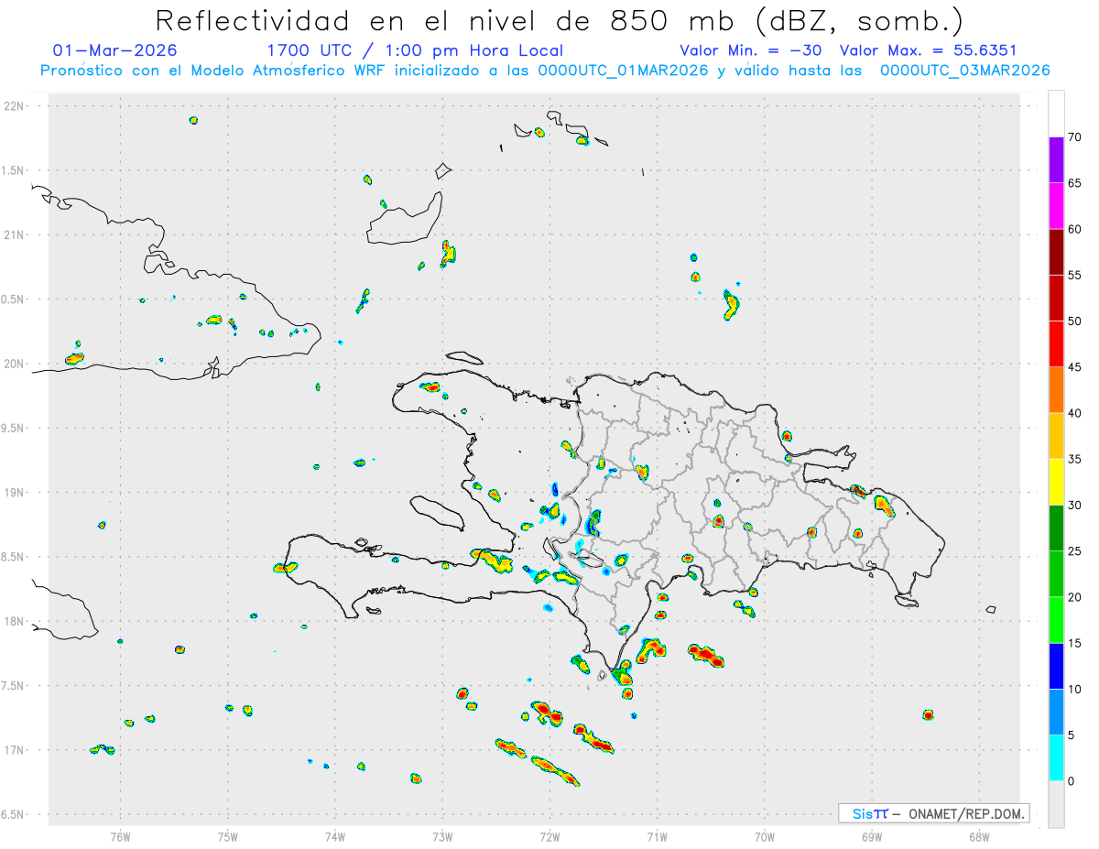Click the magenta 60–65 dBZ legend swatch

click(1056, 206)
